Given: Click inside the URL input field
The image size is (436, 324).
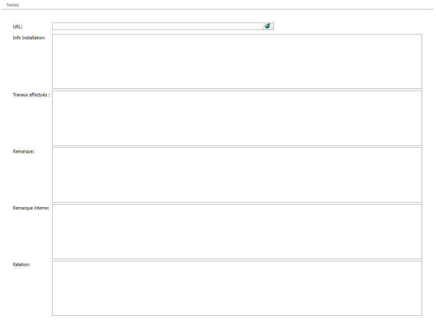Looking at the screenshot, I should pyautogui.click(x=157, y=26).
